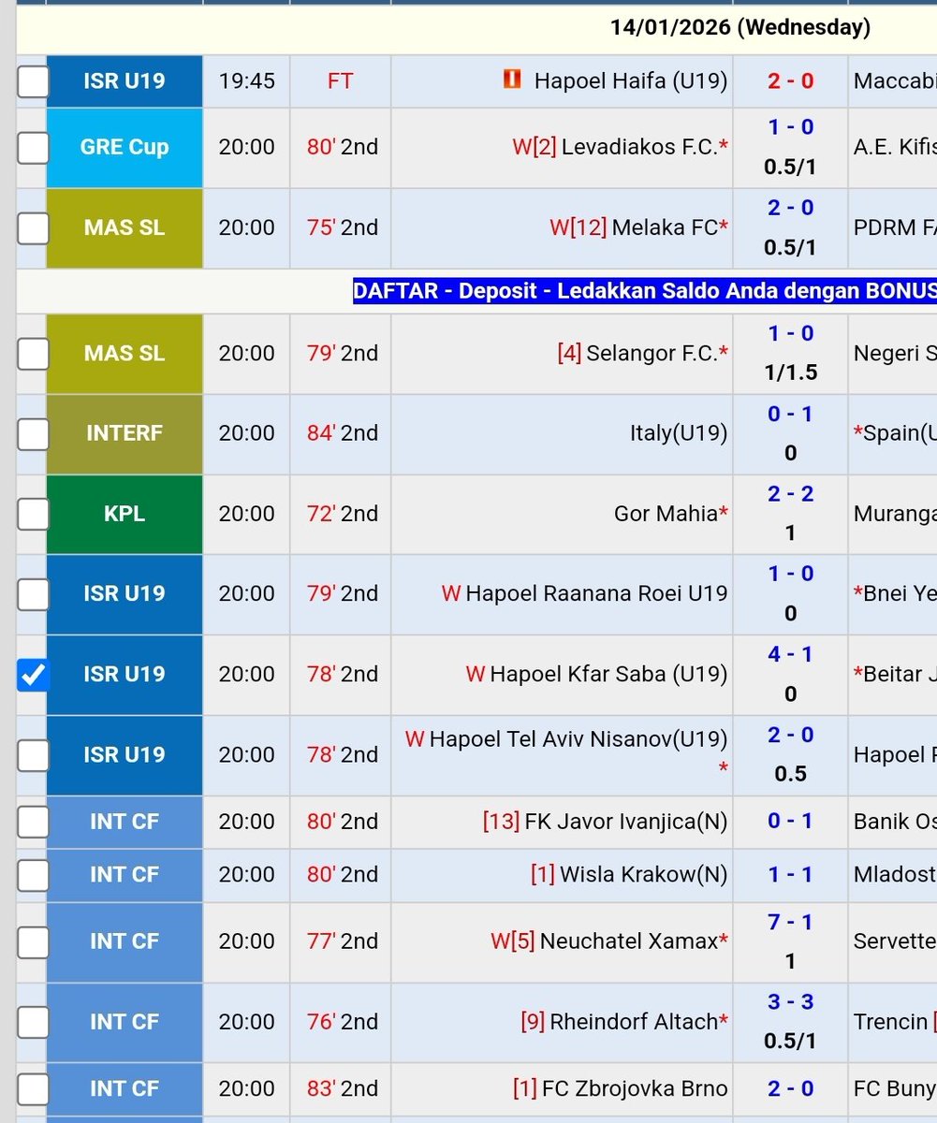
Task: Open the DAFTAR Deposit bonus banner
Action: [645, 291]
